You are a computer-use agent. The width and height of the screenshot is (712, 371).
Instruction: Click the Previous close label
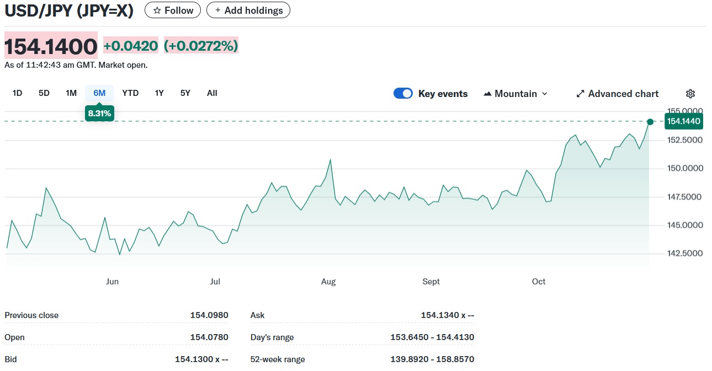[x=31, y=315]
